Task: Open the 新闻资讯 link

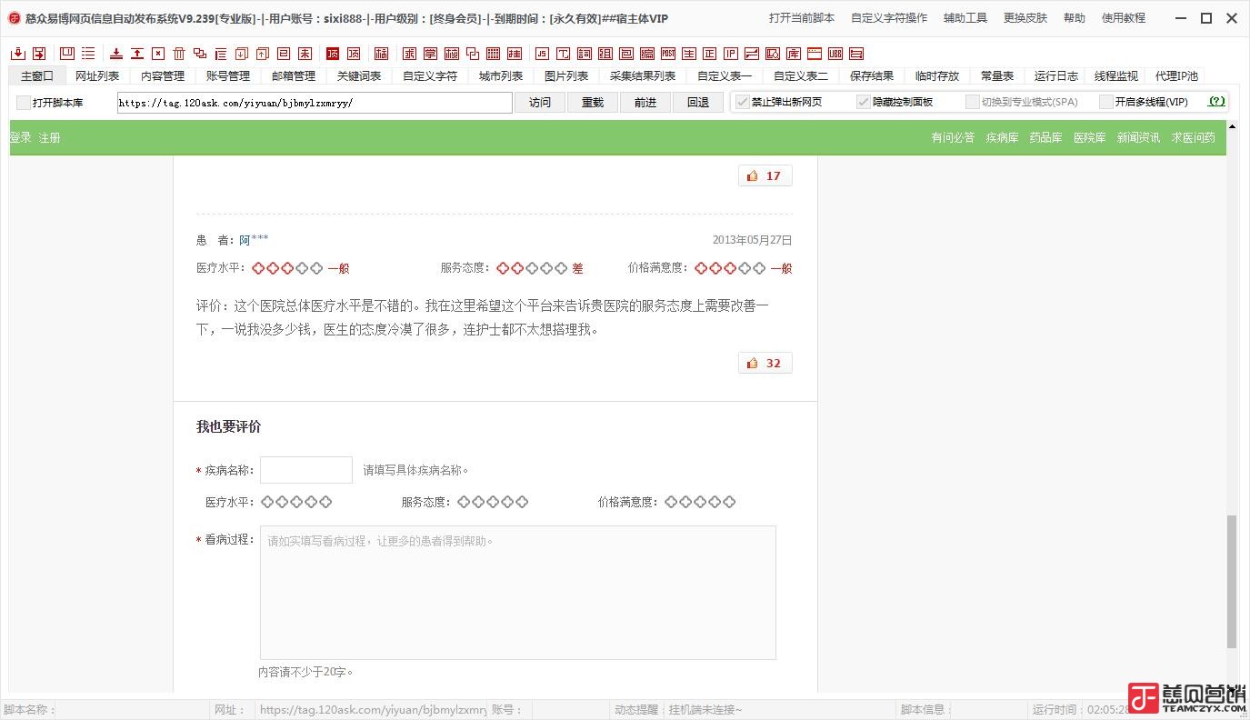Action: [1138, 137]
